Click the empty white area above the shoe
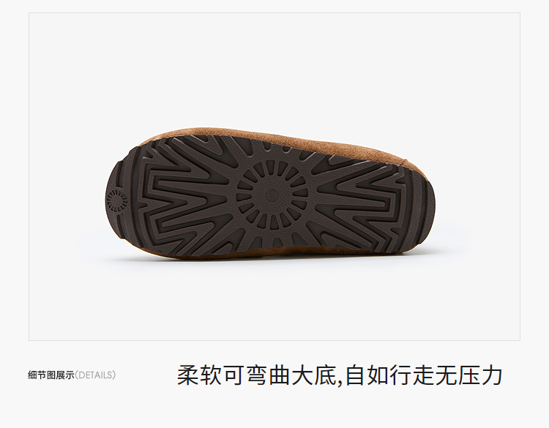The height and width of the screenshot is (428, 549). pos(274,70)
